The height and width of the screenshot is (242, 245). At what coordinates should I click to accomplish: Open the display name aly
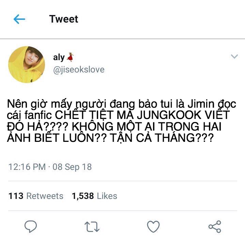click(x=59, y=57)
